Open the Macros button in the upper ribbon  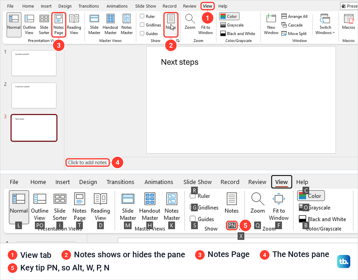pos(348,22)
